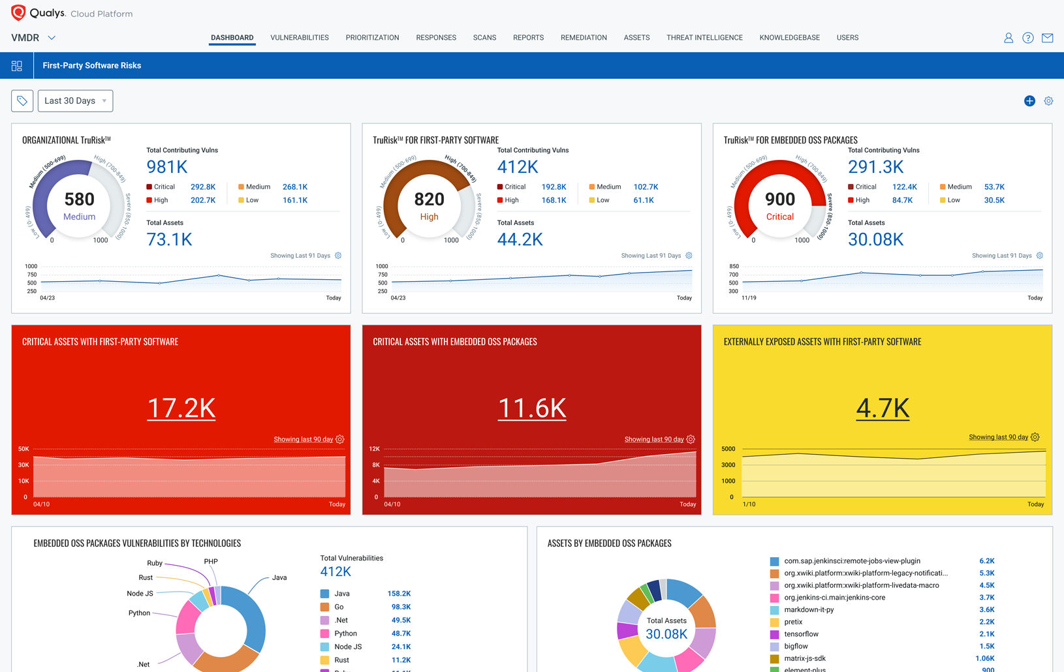Click the Qualys shield logo
The height and width of the screenshot is (672, 1064).
click(18, 13)
